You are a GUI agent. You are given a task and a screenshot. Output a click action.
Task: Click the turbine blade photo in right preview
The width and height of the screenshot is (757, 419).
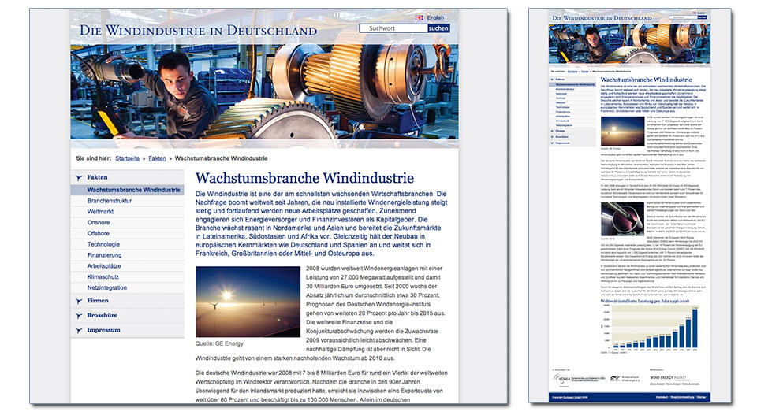(x=623, y=219)
